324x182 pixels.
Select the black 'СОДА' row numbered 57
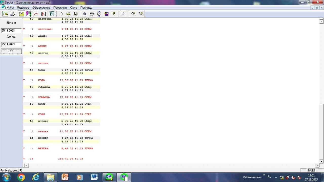62,70
